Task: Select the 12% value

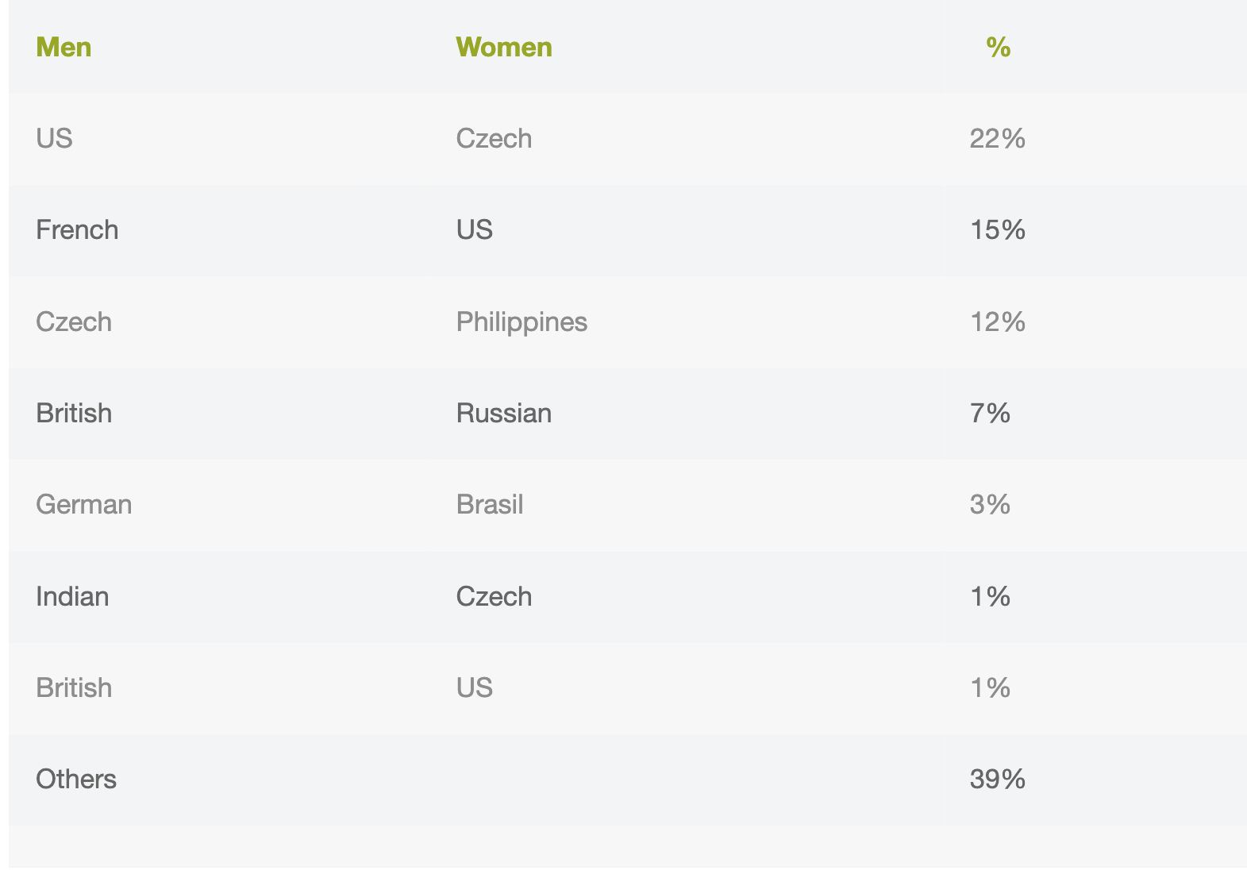Action: tap(998, 322)
